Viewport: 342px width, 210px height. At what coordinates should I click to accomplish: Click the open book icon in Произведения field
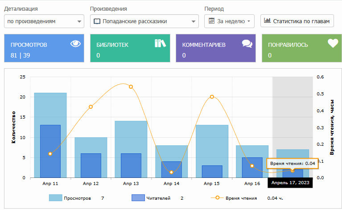[x=97, y=21]
